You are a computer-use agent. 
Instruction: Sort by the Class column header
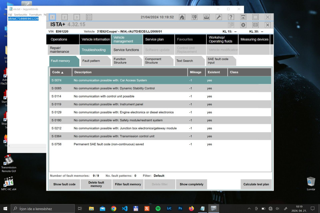point(249,72)
